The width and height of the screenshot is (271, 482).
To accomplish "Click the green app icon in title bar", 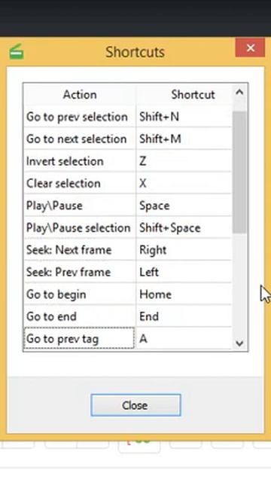I will tap(17, 51).
